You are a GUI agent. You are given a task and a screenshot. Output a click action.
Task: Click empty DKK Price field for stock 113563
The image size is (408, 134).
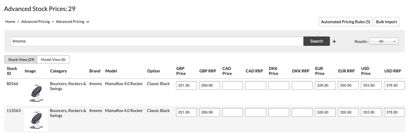(x=279, y=112)
